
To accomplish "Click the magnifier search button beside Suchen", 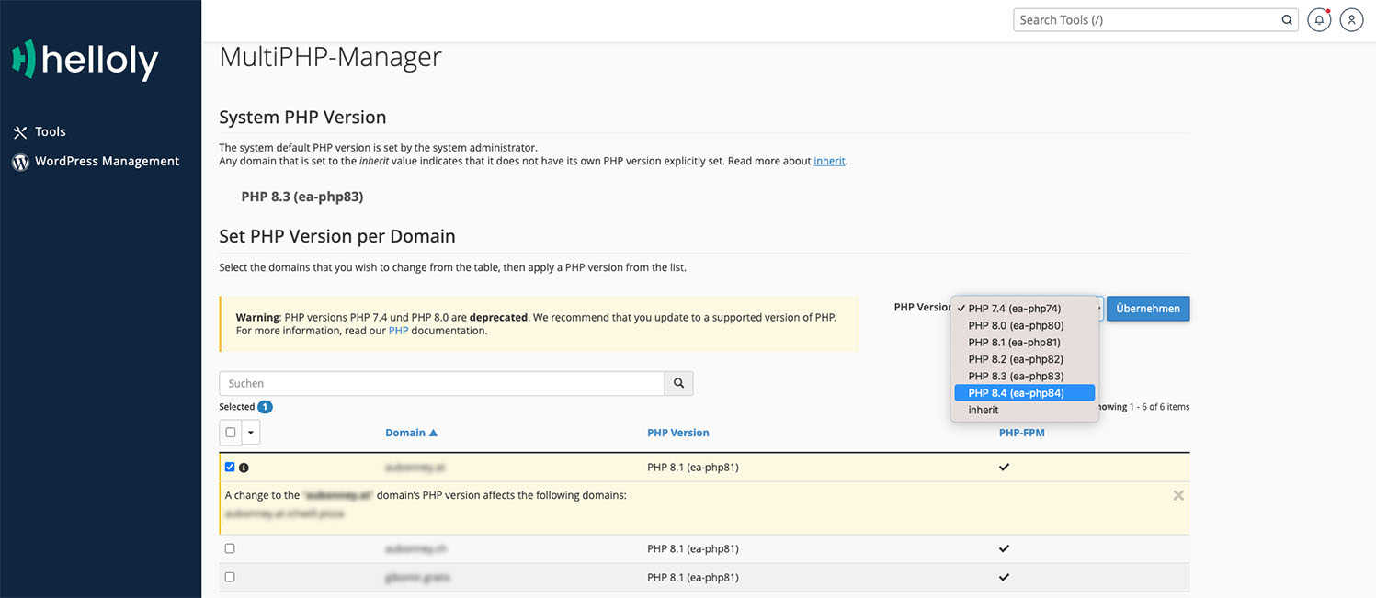I will pos(678,383).
